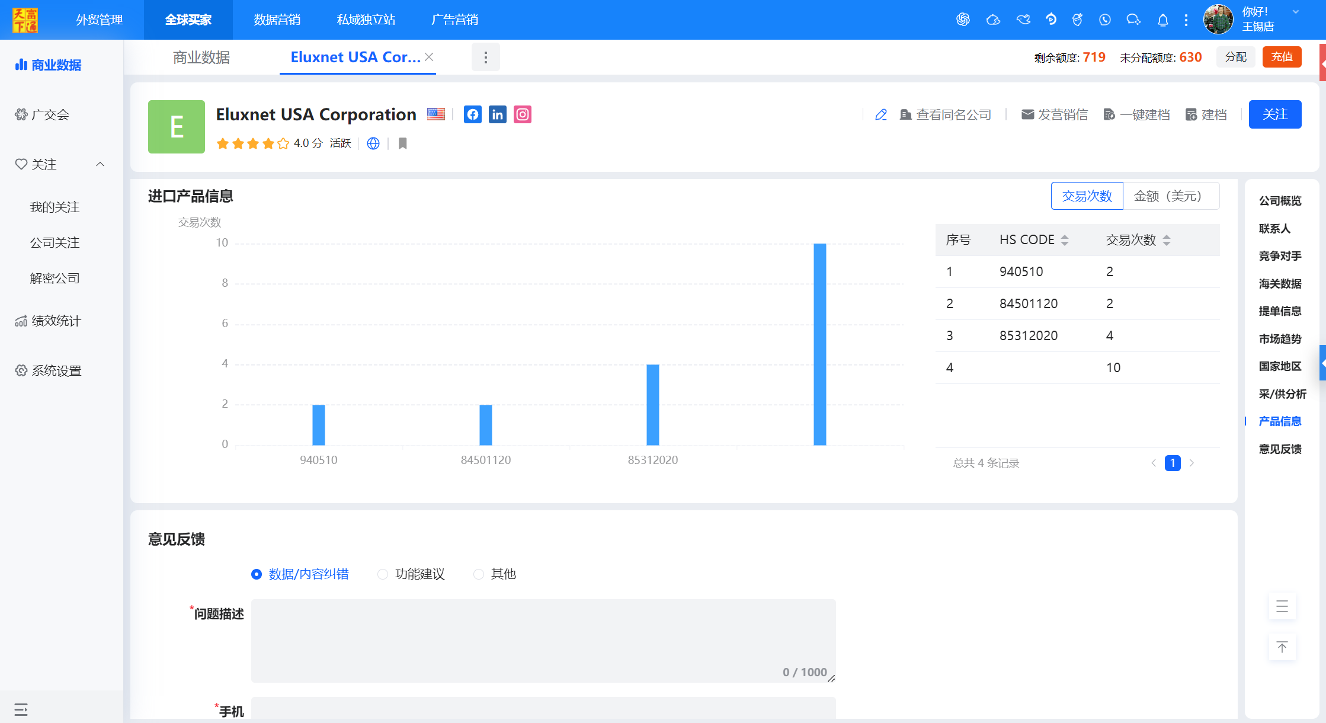This screenshot has height=723, width=1326.
Task: Switch to the 商业数据 page tab
Action: (x=201, y=57)
